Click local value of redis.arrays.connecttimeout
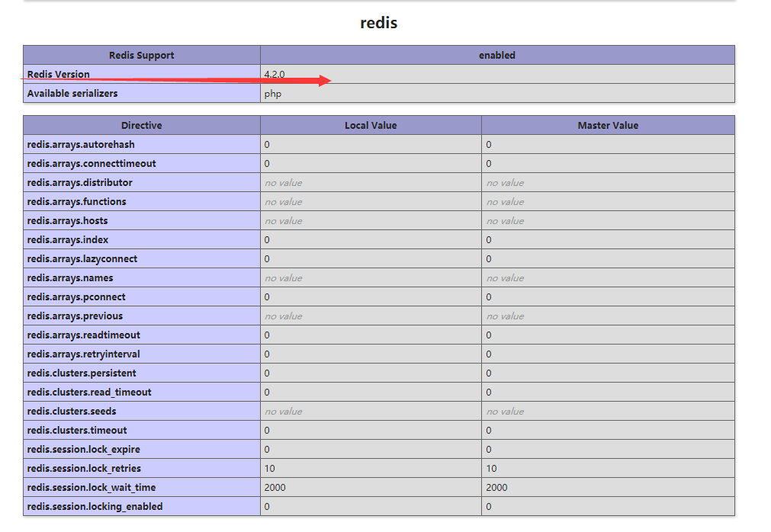 pyautogui.click(x=267, y=164)
